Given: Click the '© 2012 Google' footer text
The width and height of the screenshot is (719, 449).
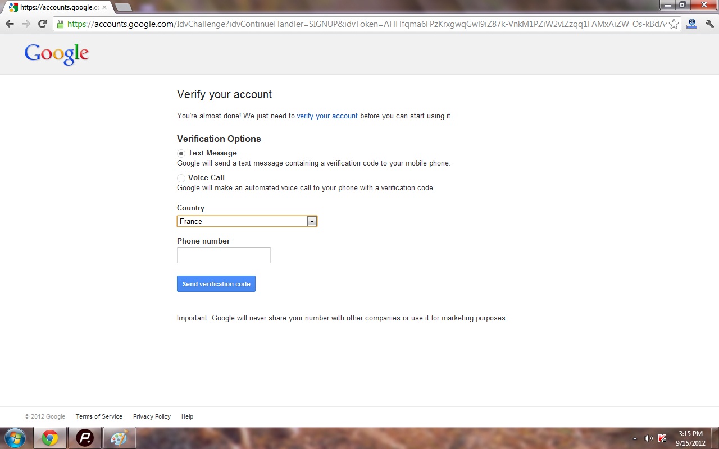Looking at the screenshot, I should 45,416.
